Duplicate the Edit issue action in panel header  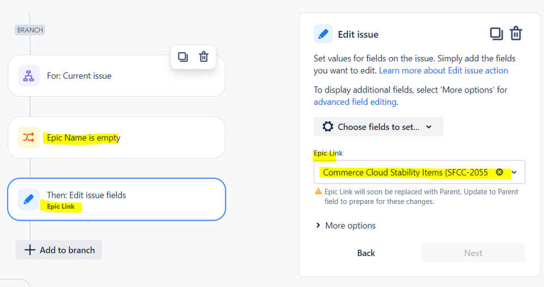click(x=496, y=34)
